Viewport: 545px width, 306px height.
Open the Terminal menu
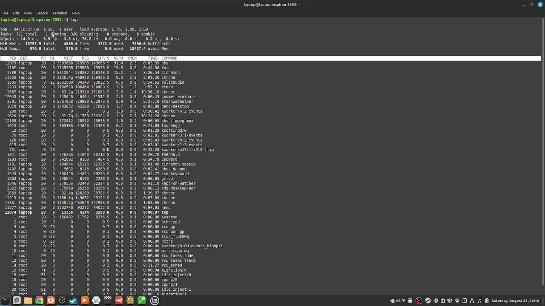[60, 13]
